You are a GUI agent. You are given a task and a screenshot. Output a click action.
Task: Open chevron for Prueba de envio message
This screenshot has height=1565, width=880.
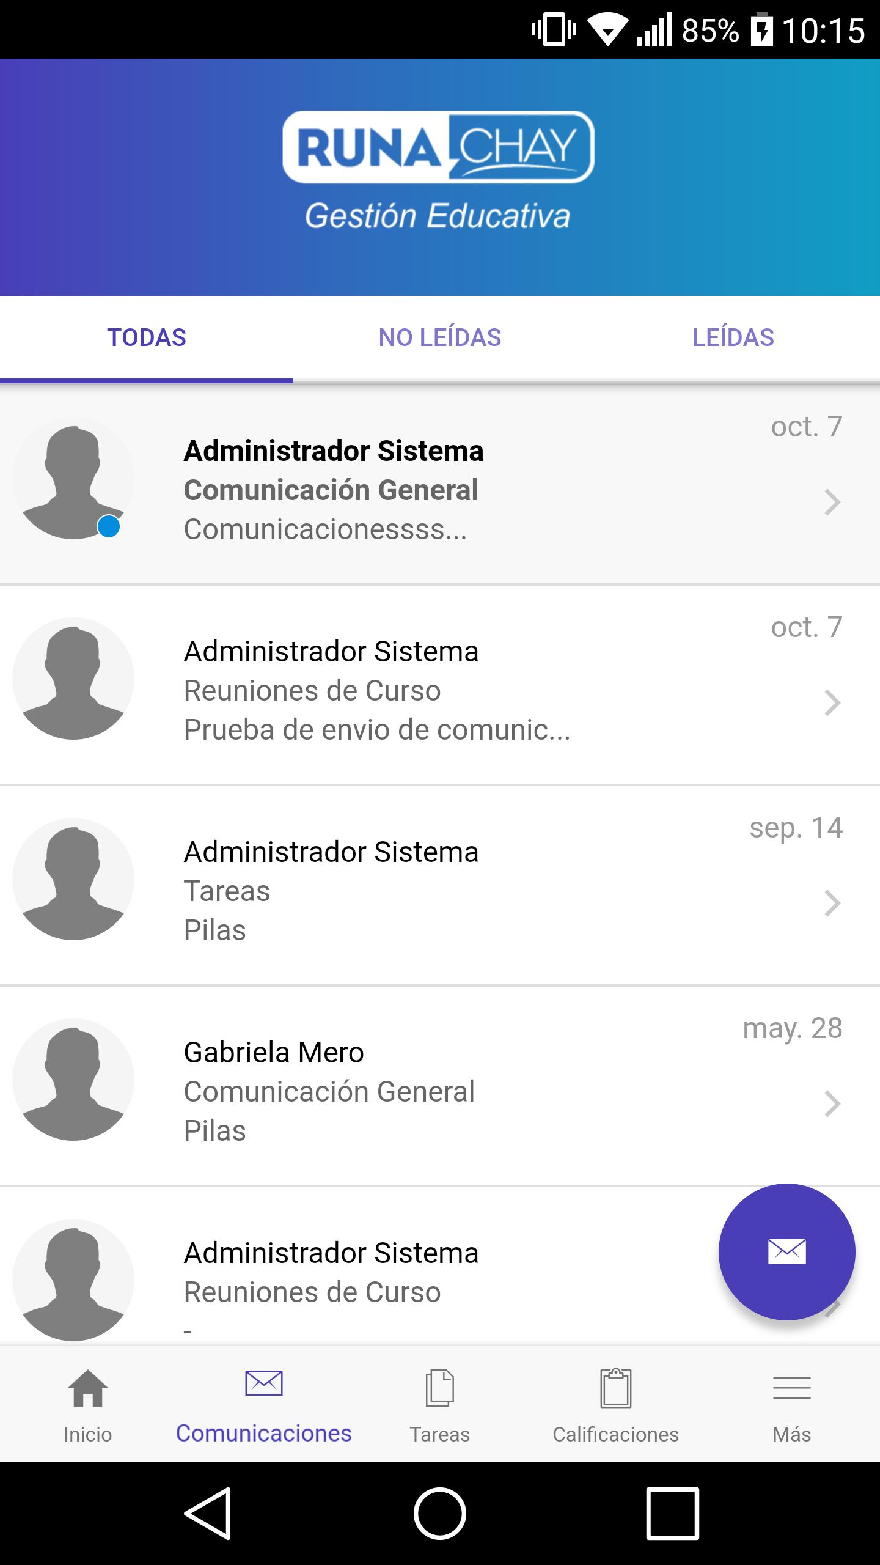pos(832,703)
